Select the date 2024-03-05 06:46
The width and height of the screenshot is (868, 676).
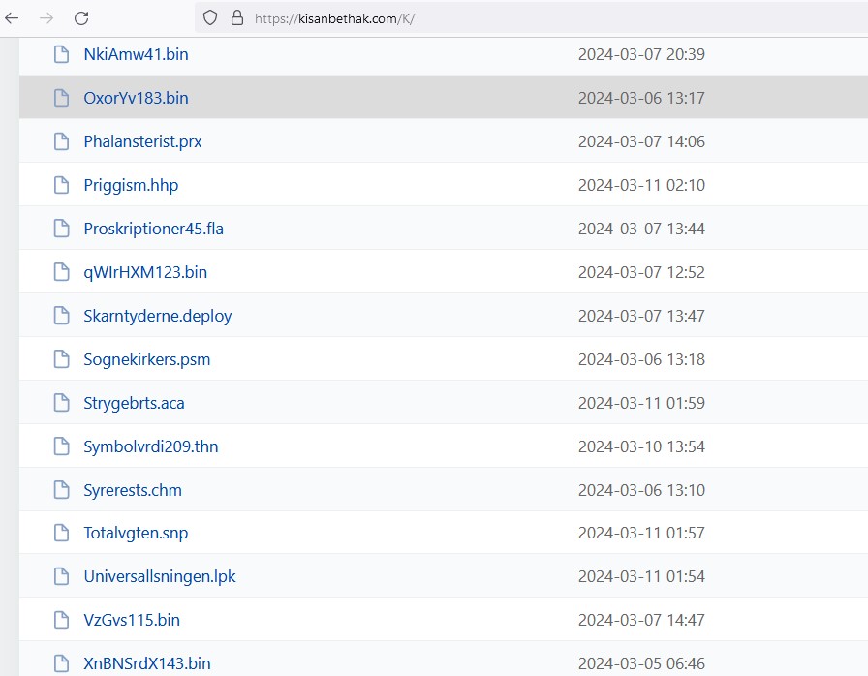click(x=641, y=663)
